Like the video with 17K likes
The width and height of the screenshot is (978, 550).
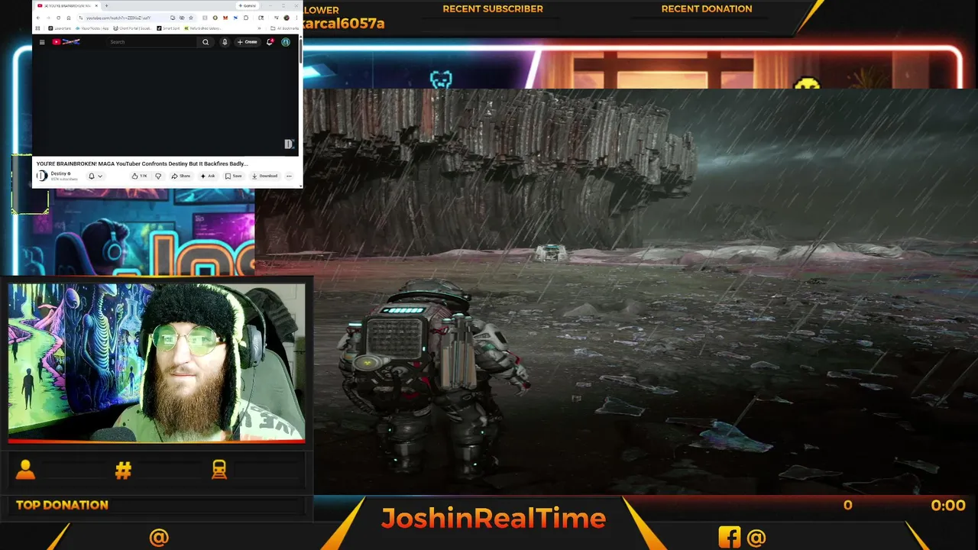tap(139, 176)
